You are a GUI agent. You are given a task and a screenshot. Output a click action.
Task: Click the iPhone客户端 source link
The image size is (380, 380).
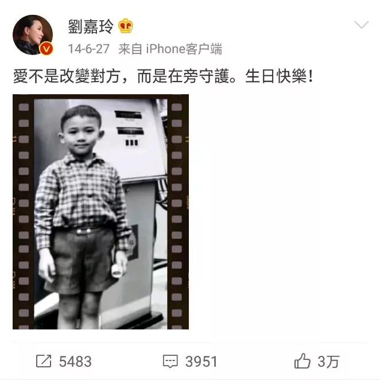click(184, 49)
